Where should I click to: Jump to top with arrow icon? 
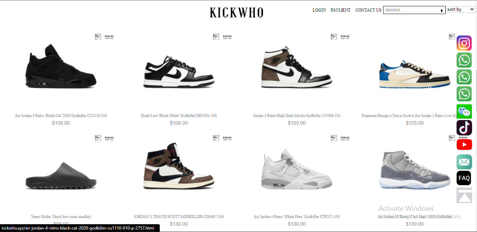click(x=464, y=195)
